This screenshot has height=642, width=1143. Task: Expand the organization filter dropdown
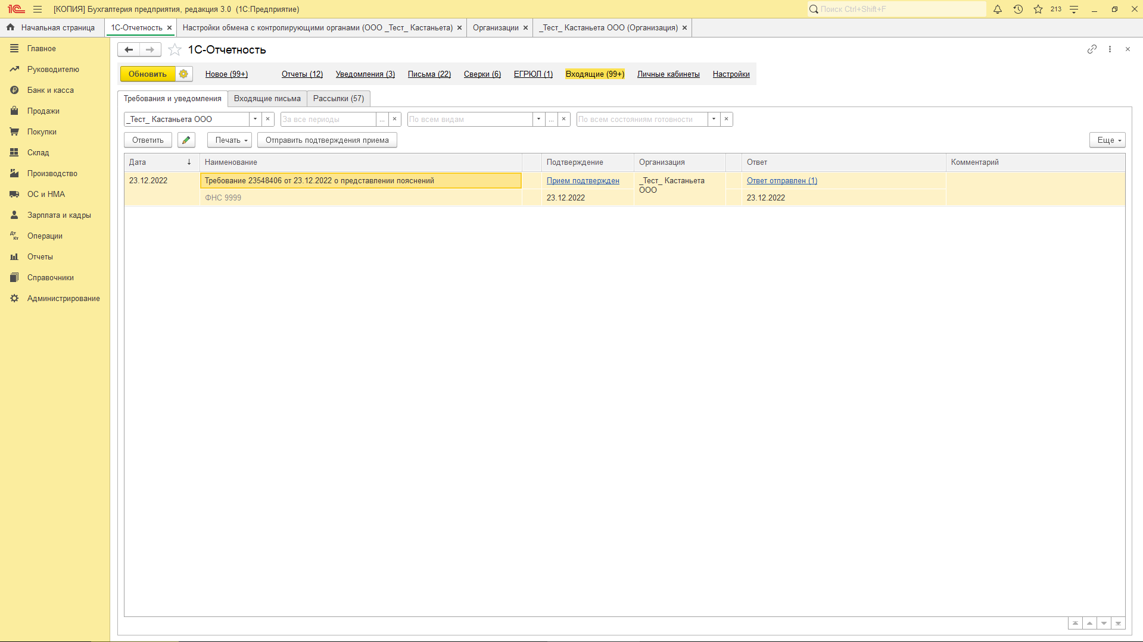tap(255, 120)
